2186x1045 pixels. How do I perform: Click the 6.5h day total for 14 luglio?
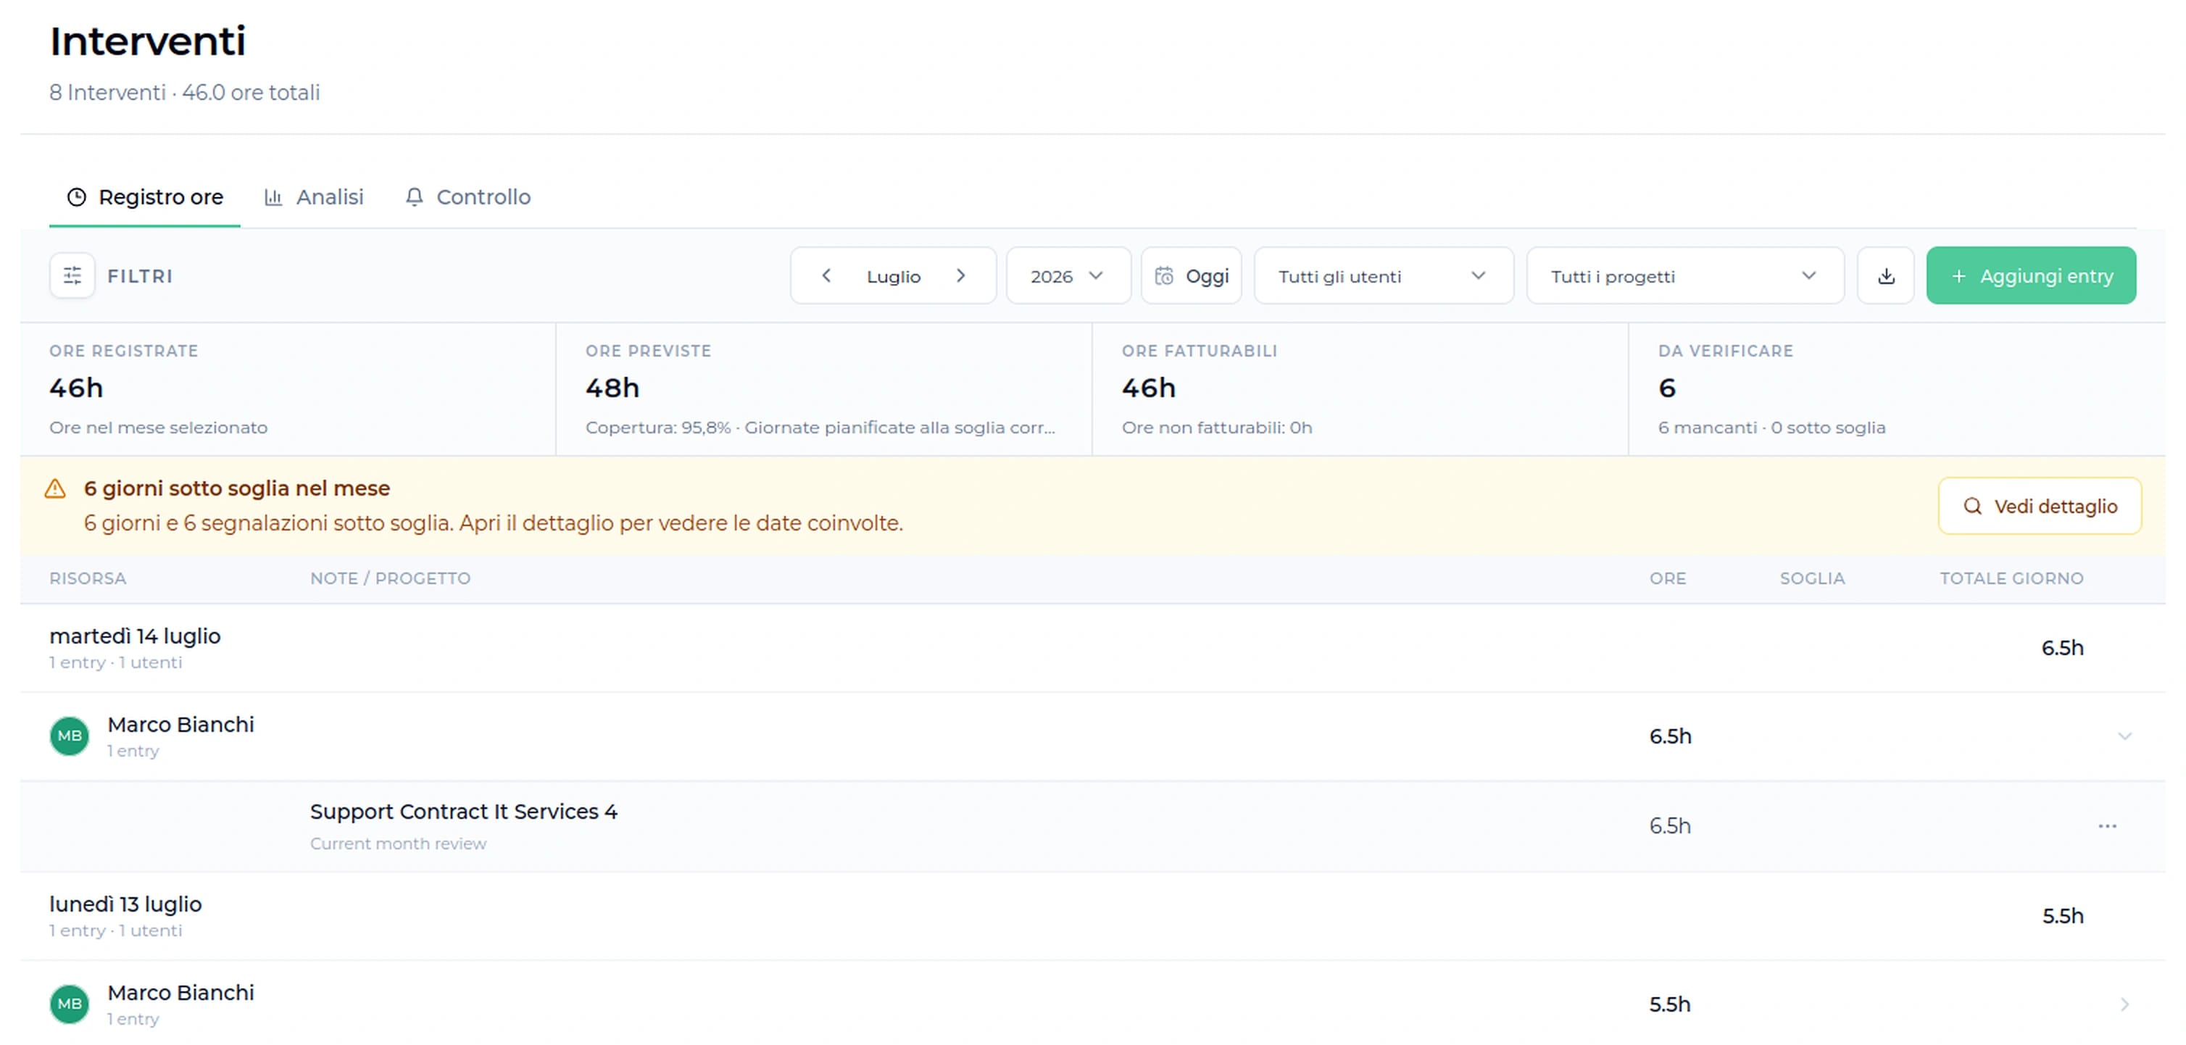pos(2062,648)
